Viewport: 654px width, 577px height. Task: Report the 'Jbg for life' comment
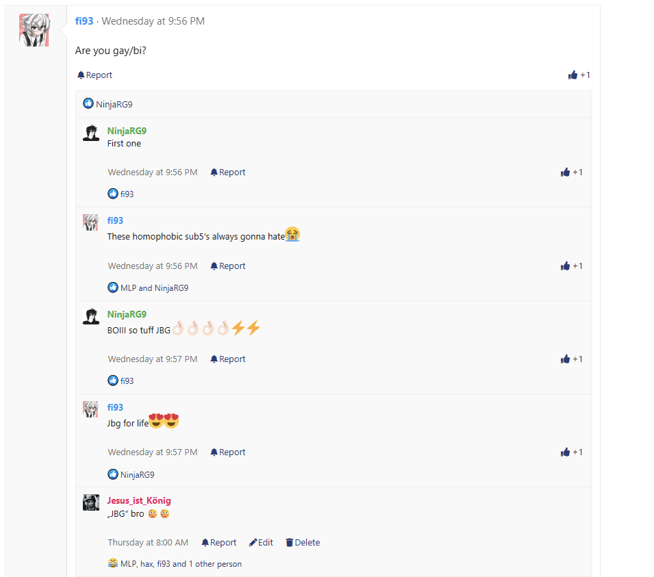[x=228, y=452]
